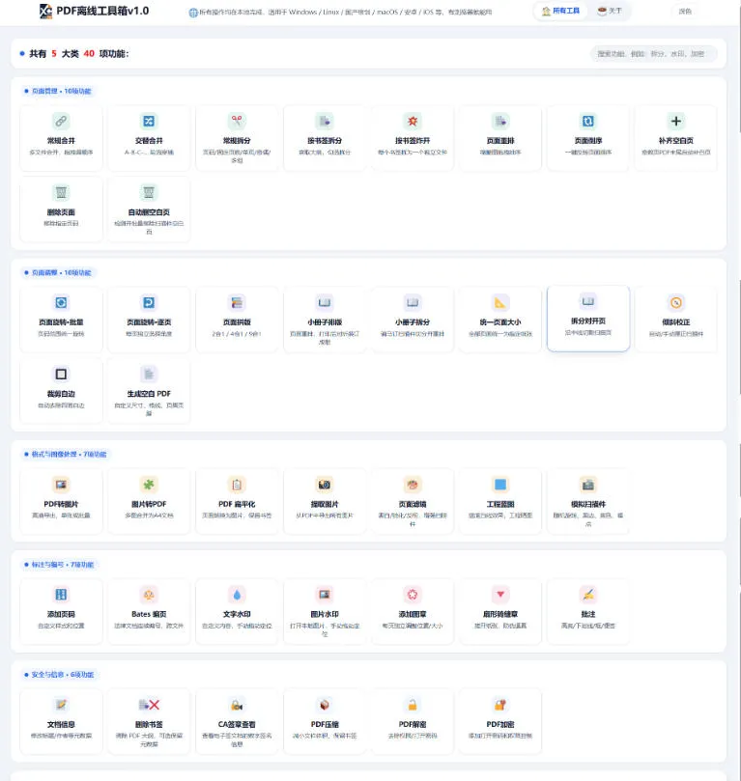Open the 页面滤镜 filter tool
The height and width of the screenshot is (781, 741).
tap(413, 502)
